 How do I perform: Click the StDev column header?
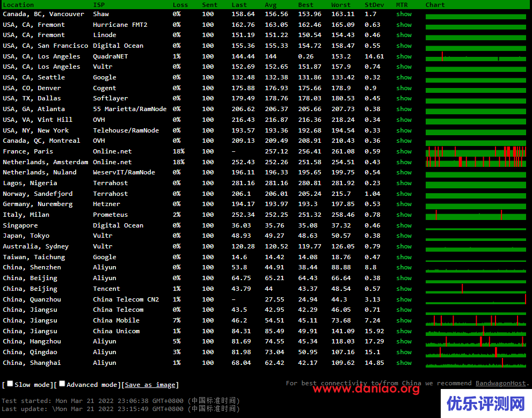tap(374, 5)
